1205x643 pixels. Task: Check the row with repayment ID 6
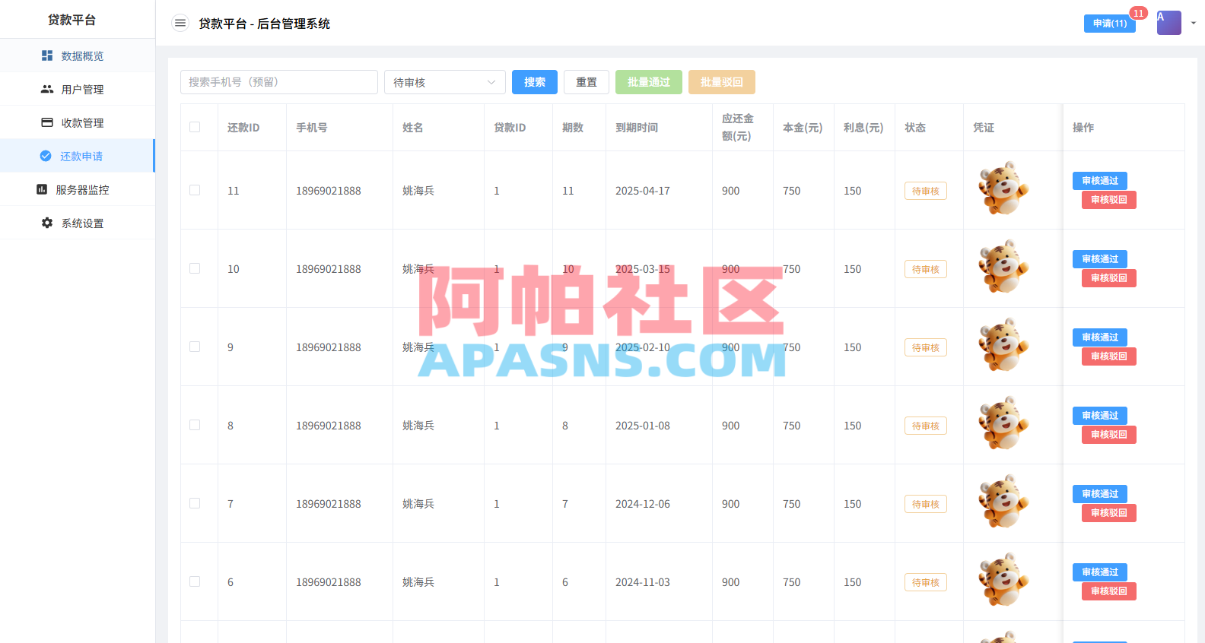[x=195, y=581]
